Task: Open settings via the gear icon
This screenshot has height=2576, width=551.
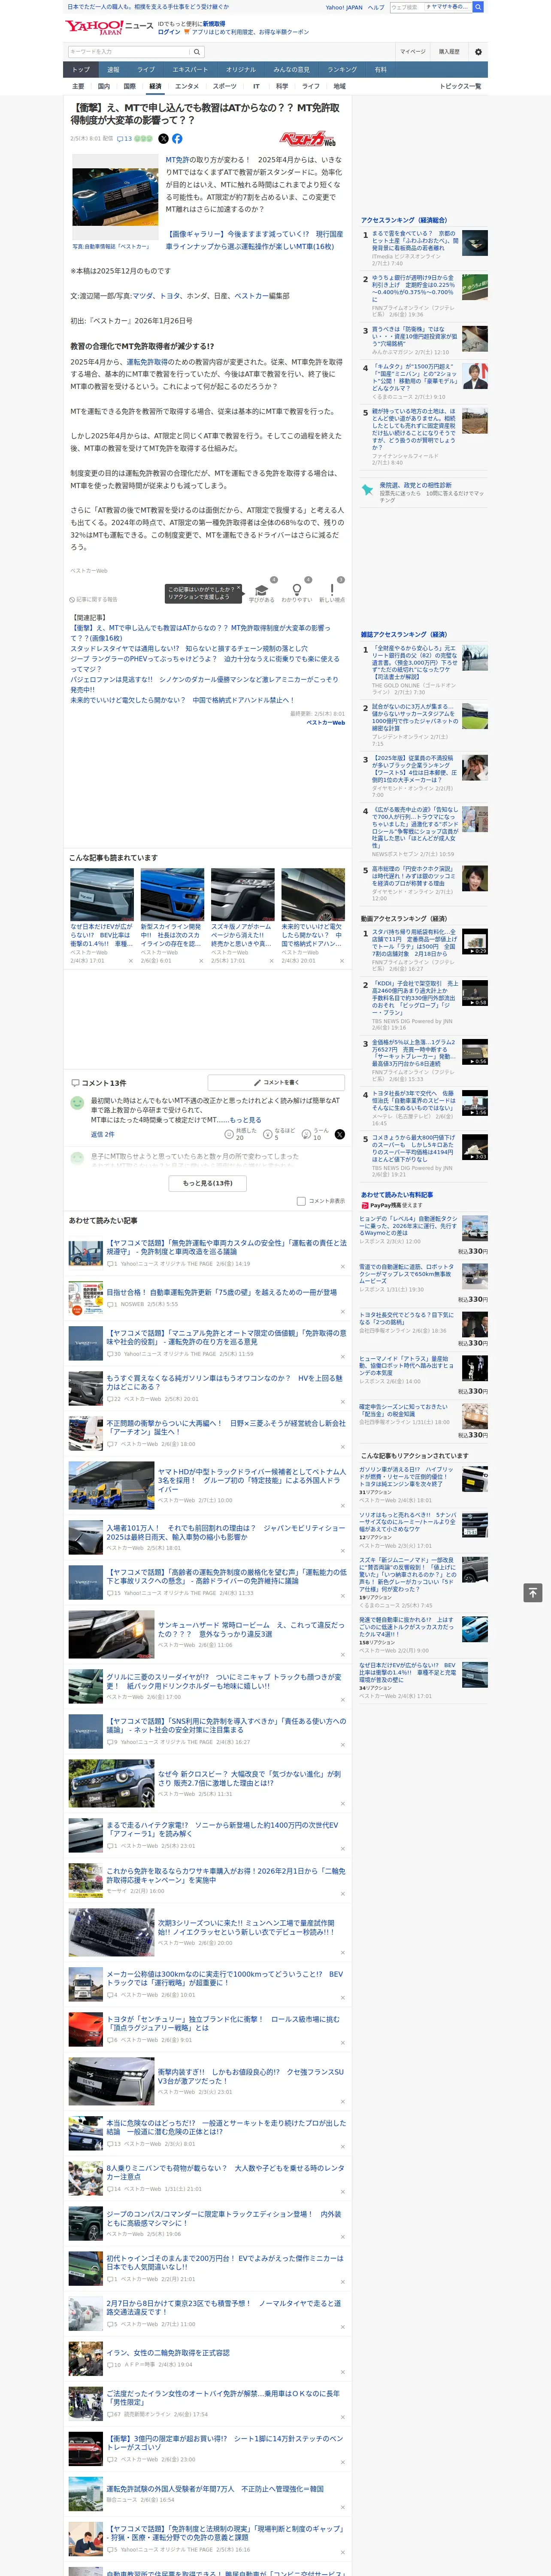Action: click(x=478, y=51)
